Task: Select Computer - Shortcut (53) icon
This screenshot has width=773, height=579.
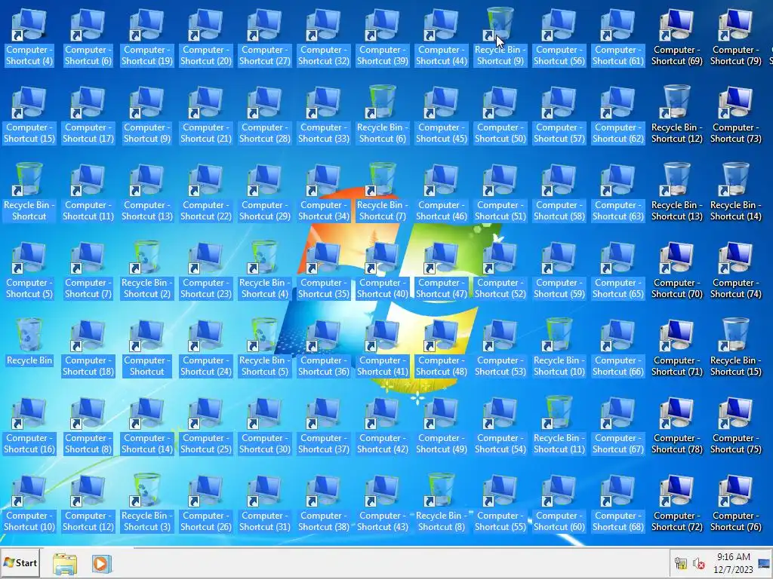Action: (x=500, y=348)
